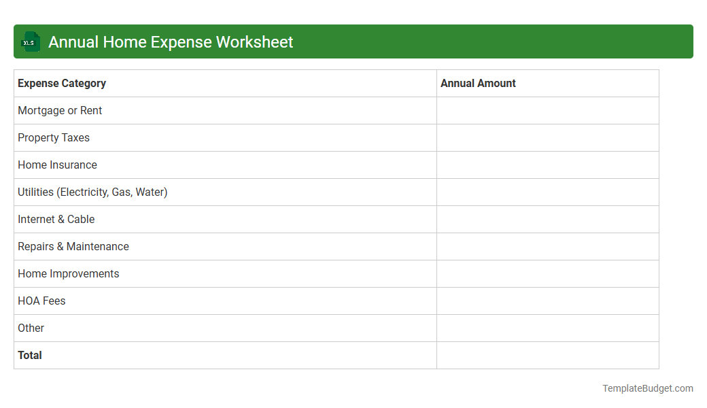Click the amount cell for HOA Fees
Image resolution: width=707 pixels, height=408 pixels.
[547, 301]
